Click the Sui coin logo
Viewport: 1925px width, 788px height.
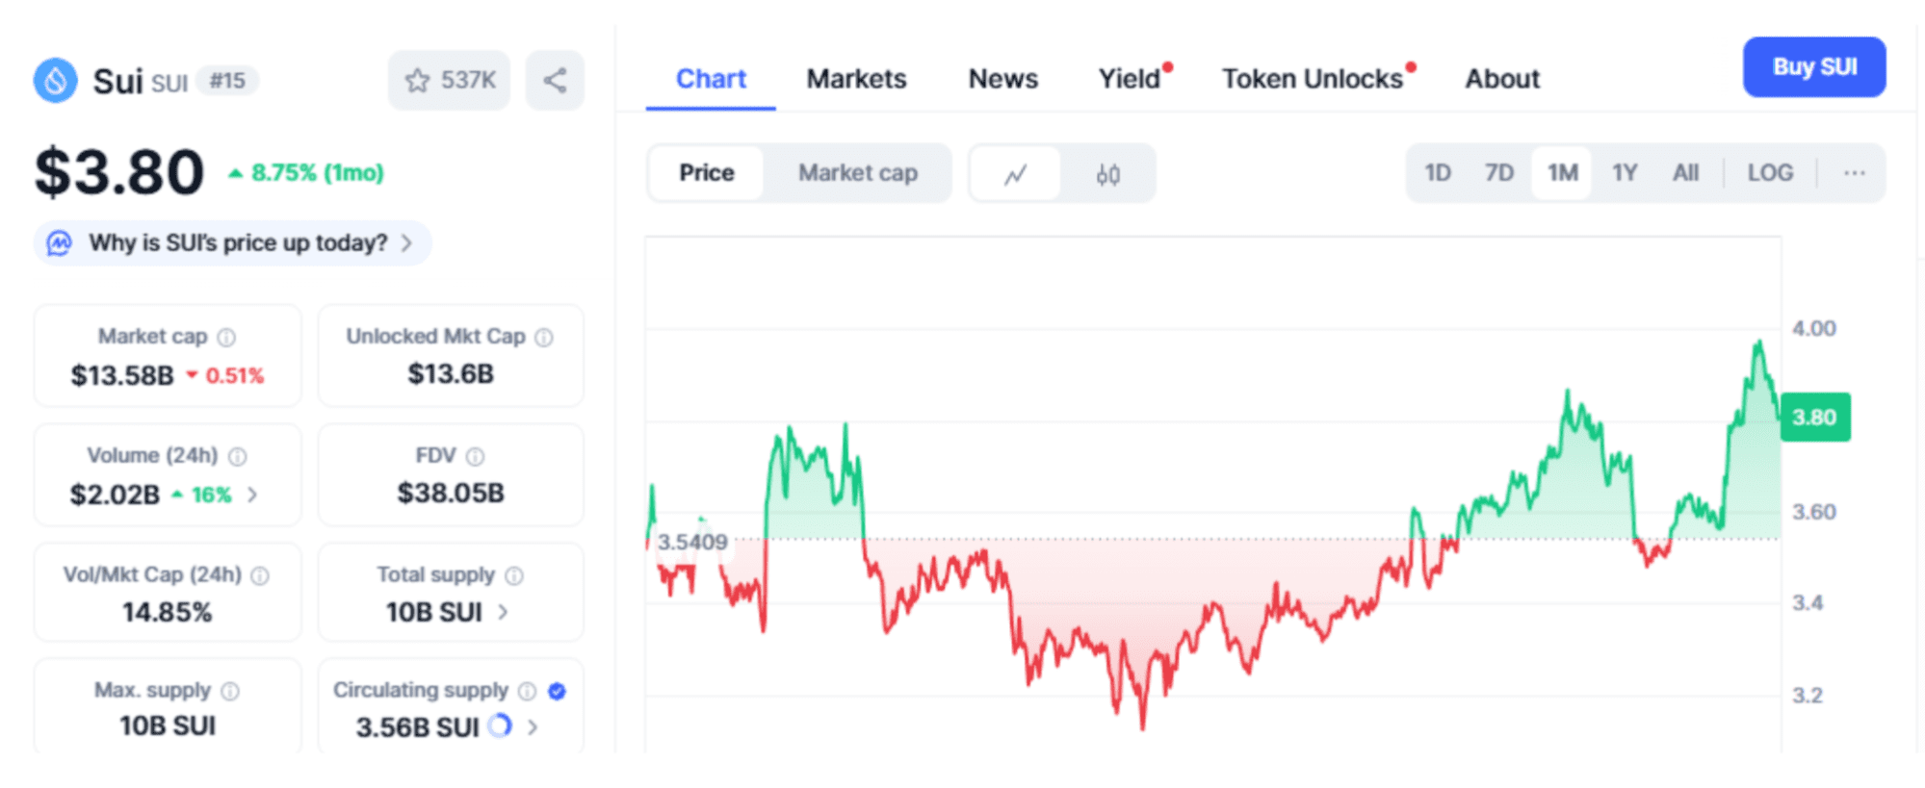[56, 81]
